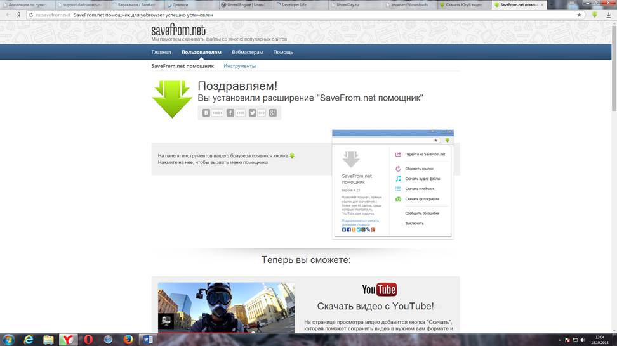The image size is (617, 346).
Task: Open the 'Инструменты' sub-menu link
Action: pos(240,66)
